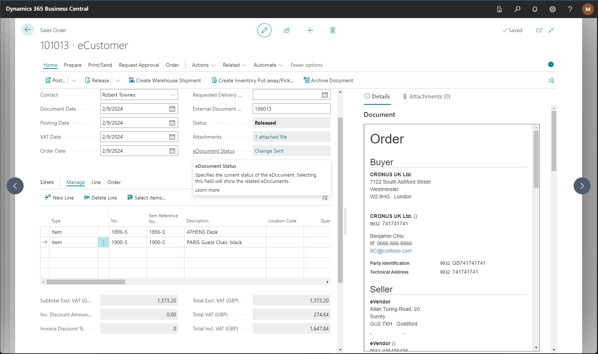Switch to the Attachments (0) tab
The height and width of the screenshot is (354, 598).
click(x=426, y=97)
